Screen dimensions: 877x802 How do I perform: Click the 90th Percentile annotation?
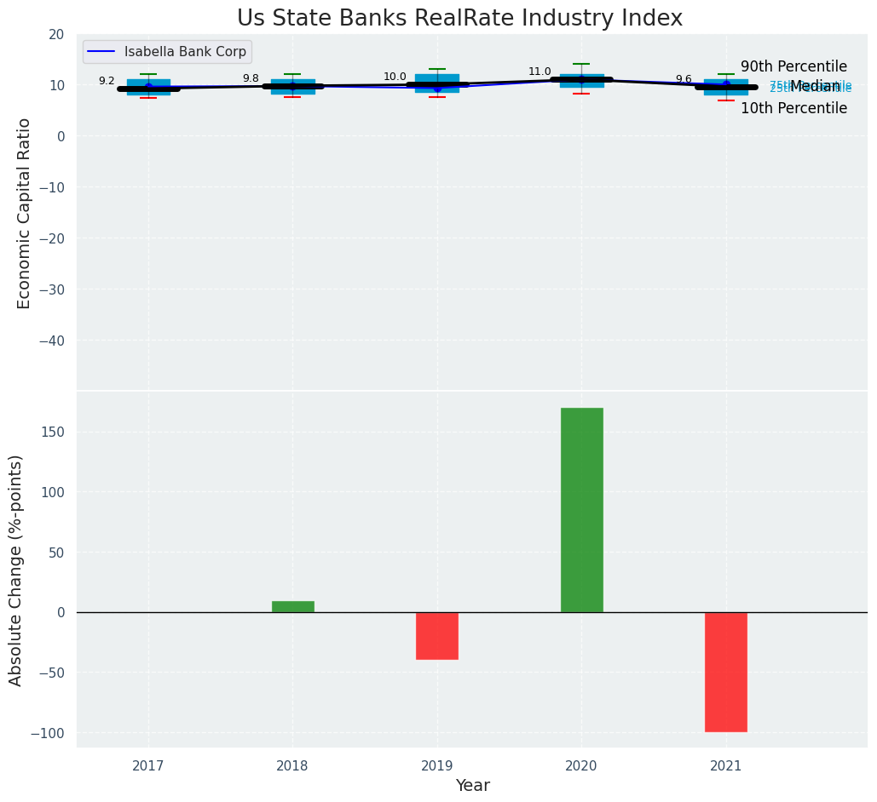tap(793, 66)
